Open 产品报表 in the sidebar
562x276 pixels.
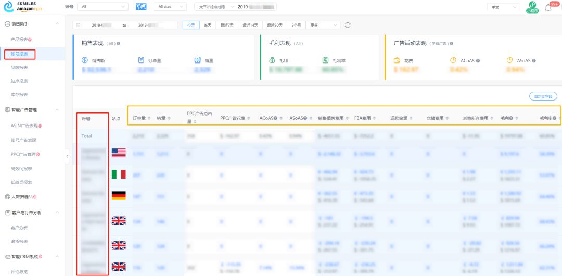(21, 40)
